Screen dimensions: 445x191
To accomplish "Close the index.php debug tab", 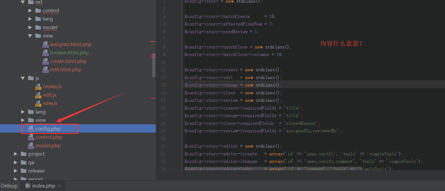I will click(59, 186).
